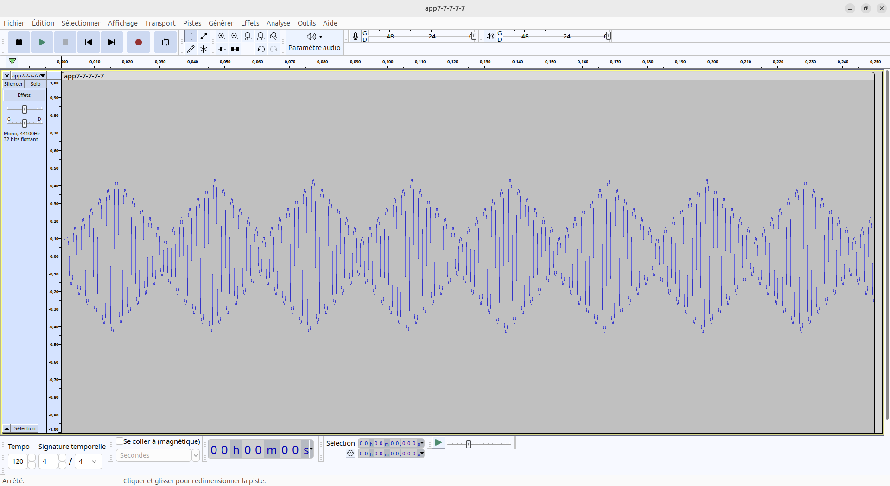
Task: Click the Undo arrow icon
Action: coord(261,49)
